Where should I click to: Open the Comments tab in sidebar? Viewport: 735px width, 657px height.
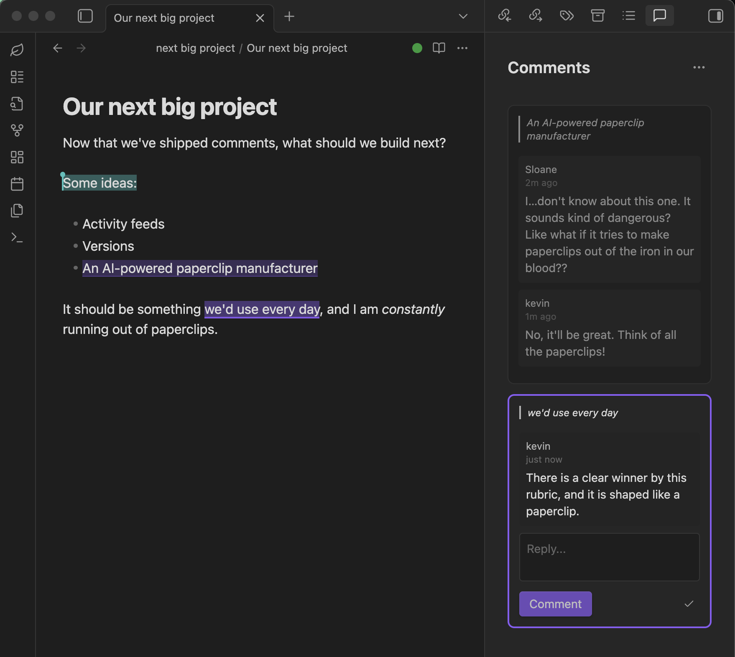coord(659,16)
